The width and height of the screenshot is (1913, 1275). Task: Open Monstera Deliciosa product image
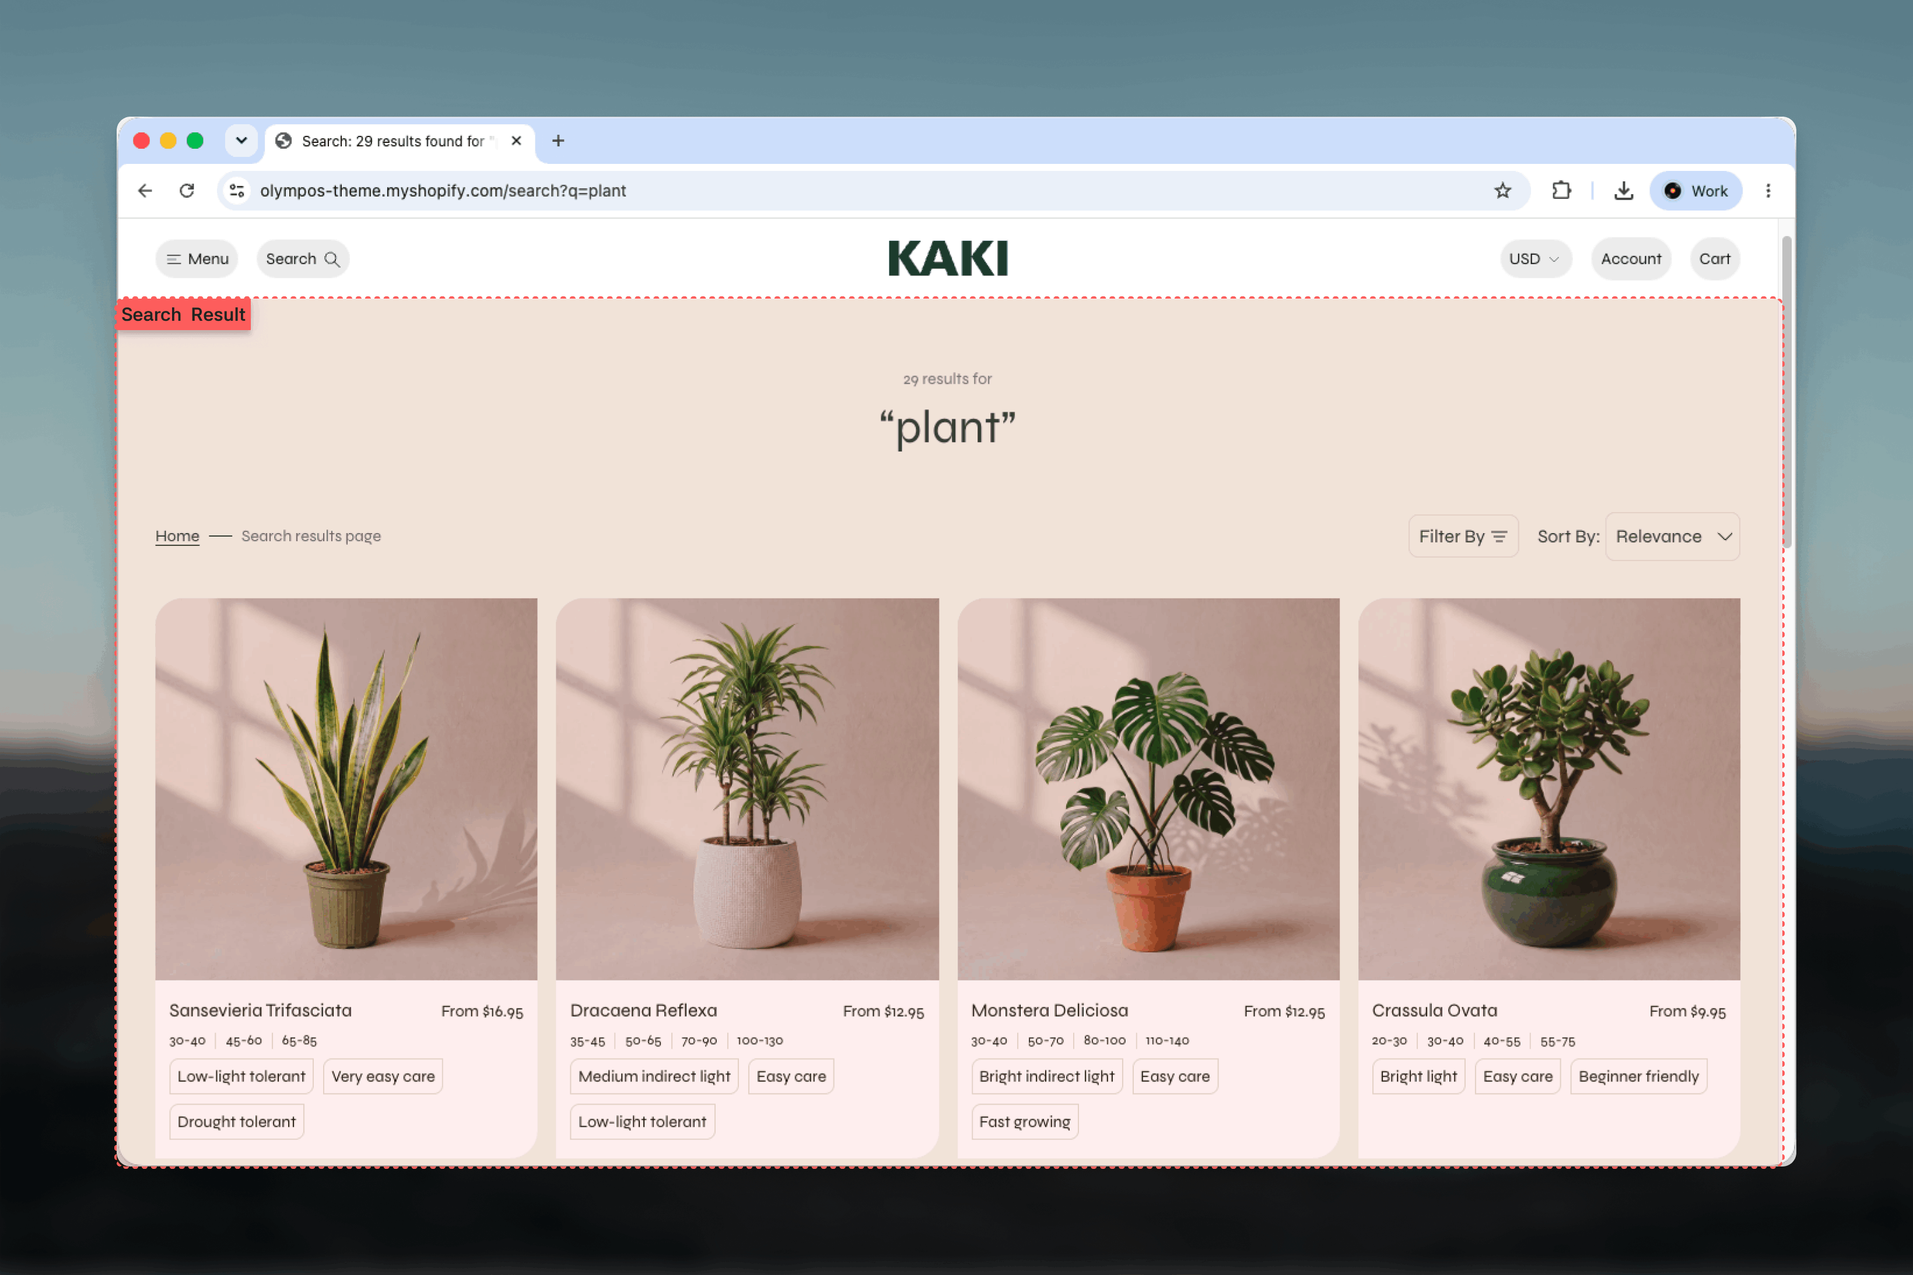coord(1148,789)
